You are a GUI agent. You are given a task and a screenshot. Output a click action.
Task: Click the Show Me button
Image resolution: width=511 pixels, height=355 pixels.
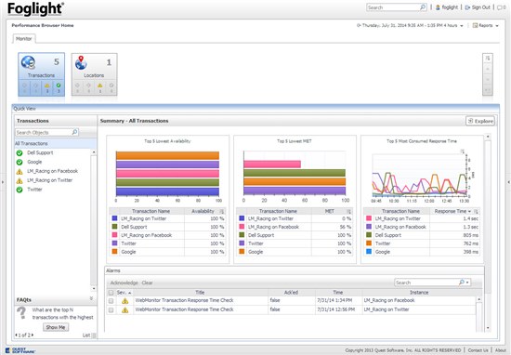point(56,327)
